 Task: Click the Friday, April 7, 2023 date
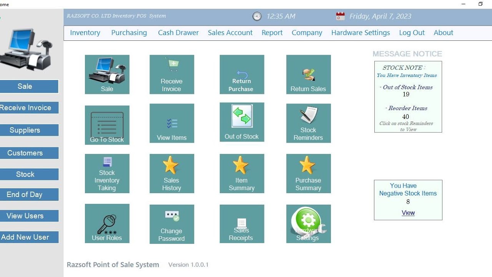[380, 17]
